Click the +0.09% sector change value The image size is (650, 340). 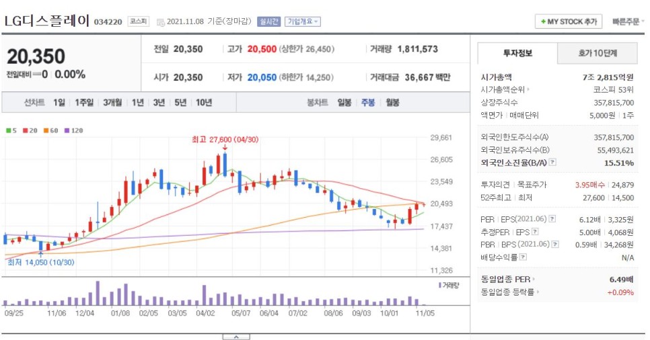[x=620, y=292]
